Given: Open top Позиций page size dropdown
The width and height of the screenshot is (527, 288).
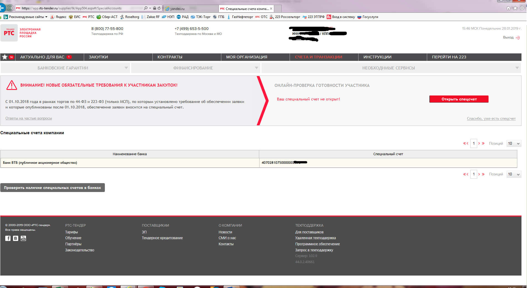Looking at the screenshot, I should (x=514, y=144).
